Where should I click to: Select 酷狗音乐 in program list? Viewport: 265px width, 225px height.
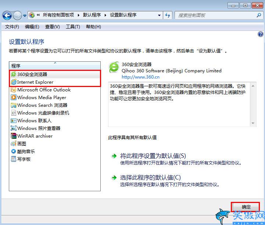(x=55, y=151)
